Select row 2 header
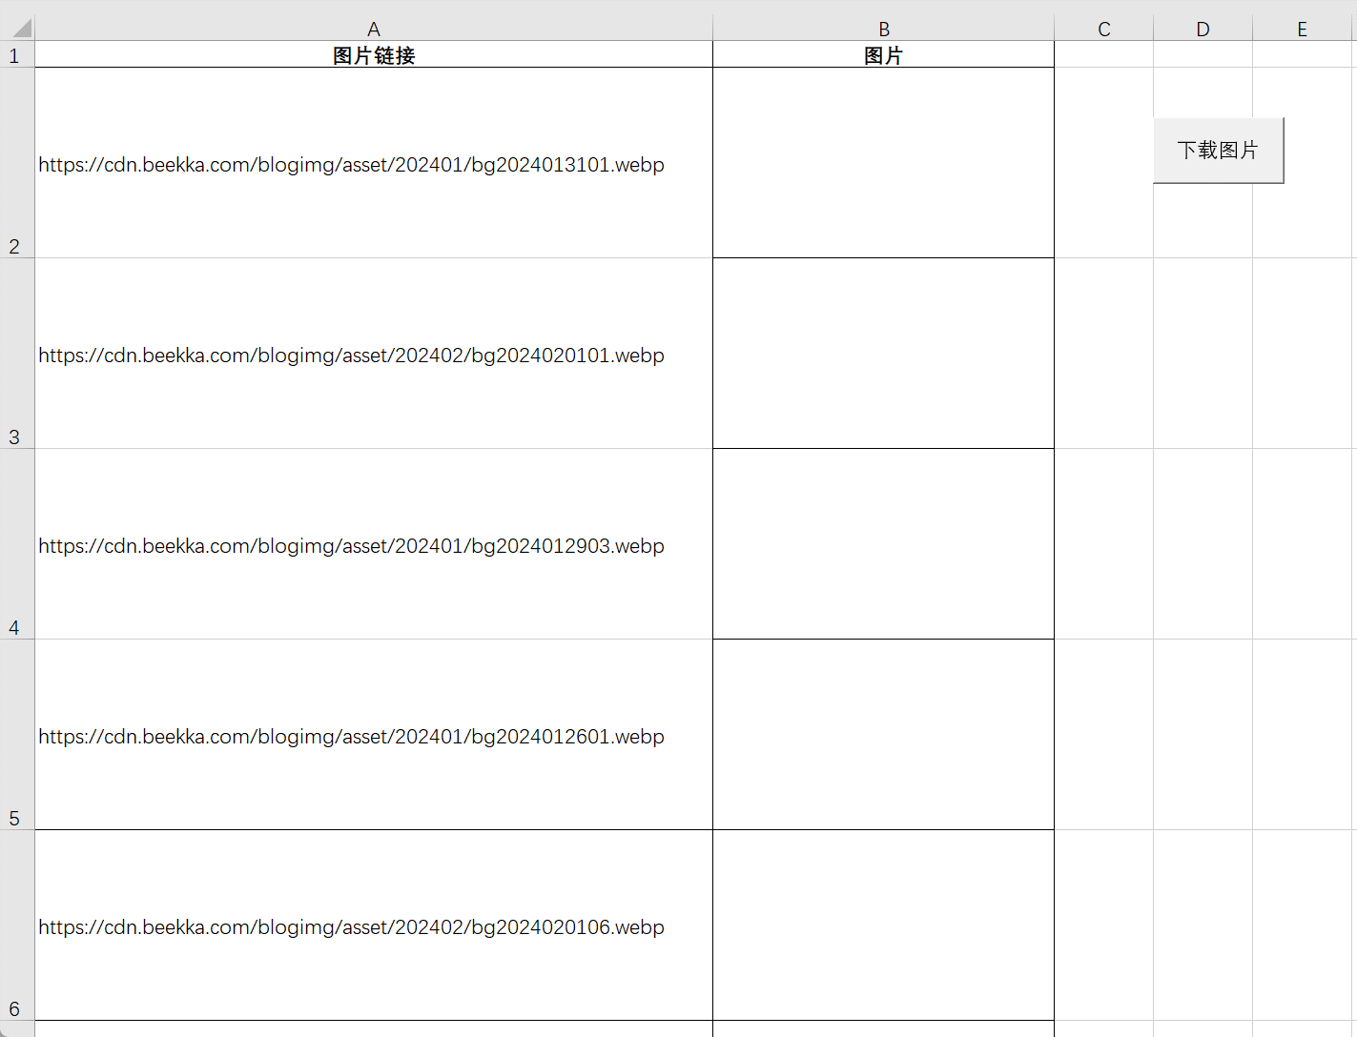This screenshot has height=1037, width=1357. pos(17,163)
